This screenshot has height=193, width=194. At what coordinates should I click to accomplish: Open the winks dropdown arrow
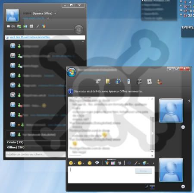83,163
